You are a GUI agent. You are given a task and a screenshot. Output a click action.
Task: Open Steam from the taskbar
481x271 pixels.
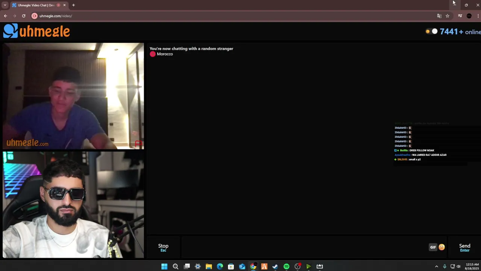[275, 266]
